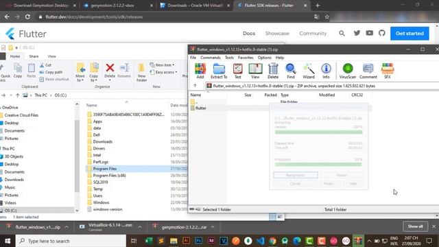Open the WinRAR File menu
The width and height of the screenshot is (439, 247).
point(193,58)
